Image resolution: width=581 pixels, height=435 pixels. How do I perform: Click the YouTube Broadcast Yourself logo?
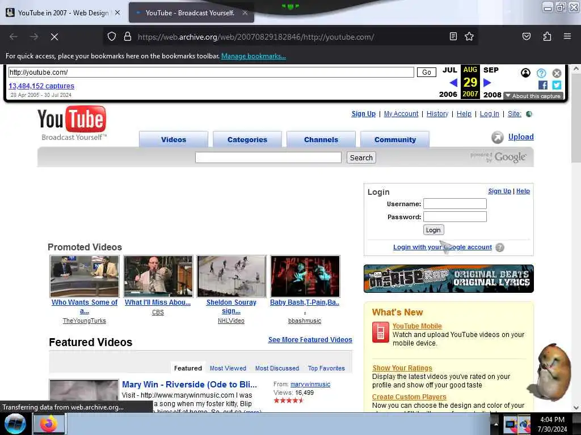tap(72, 123)
